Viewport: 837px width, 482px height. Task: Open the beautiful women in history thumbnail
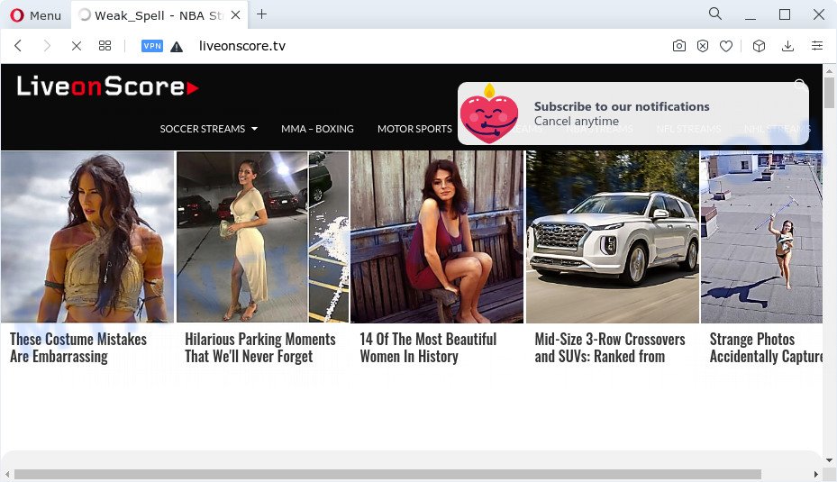437,237
